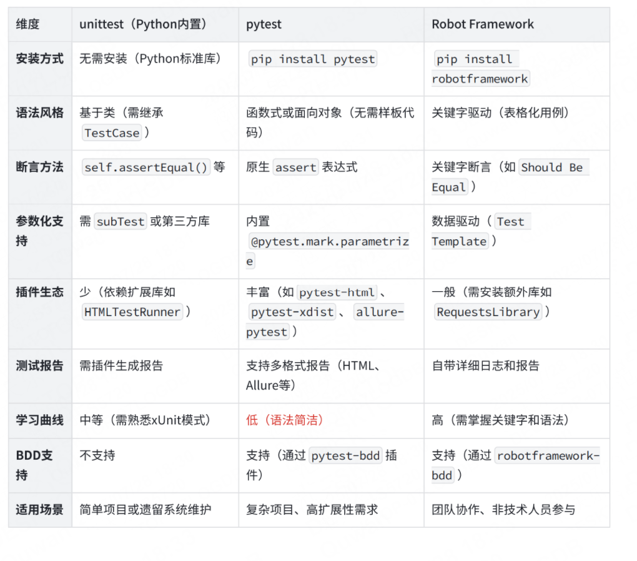Click the pip install pytest code snippet
Screen dimensions: 637x561
click(313, 59)
